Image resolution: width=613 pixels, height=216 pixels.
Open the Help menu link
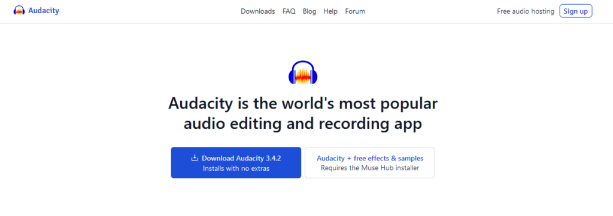point(330,11)
